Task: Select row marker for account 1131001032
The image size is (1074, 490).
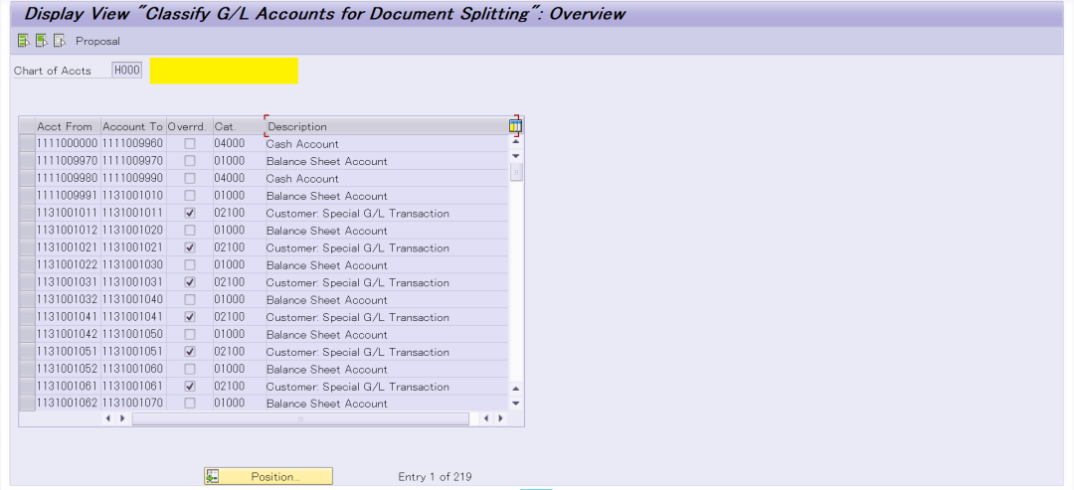Action: (x=28, y=300)
